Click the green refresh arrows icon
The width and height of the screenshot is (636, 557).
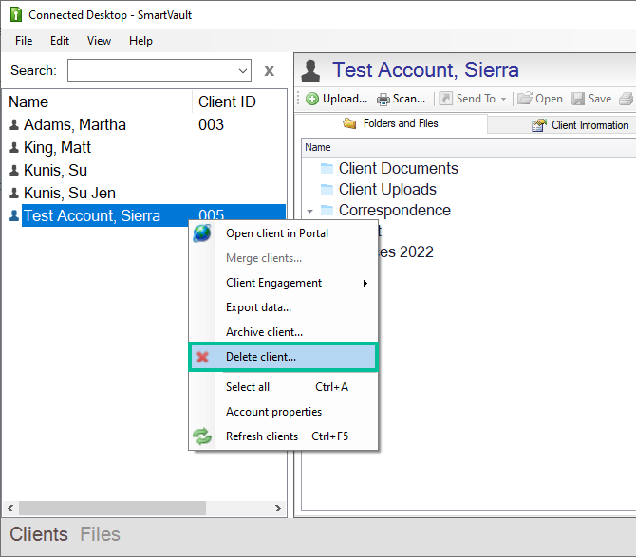click(x=202, y=436)
